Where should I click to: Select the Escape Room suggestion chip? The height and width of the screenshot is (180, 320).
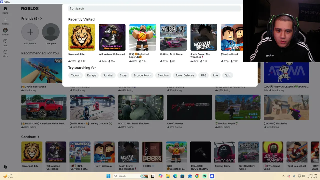[142, 75]
